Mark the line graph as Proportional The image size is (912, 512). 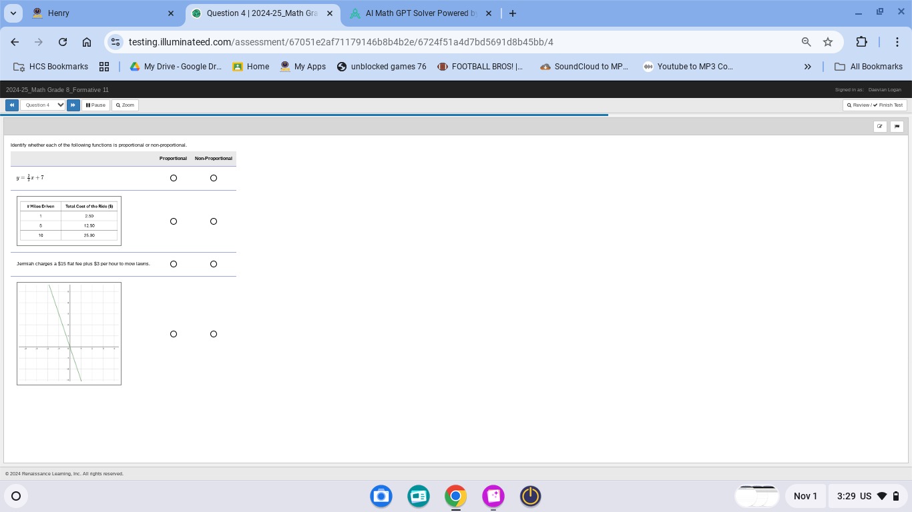(174, 334)
